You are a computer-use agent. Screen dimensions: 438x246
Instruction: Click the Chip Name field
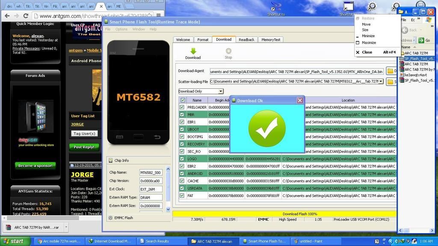(151, 173)
